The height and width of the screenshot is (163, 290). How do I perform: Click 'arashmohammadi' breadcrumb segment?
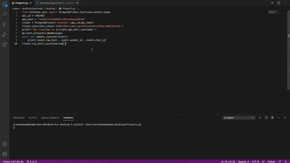32,9
